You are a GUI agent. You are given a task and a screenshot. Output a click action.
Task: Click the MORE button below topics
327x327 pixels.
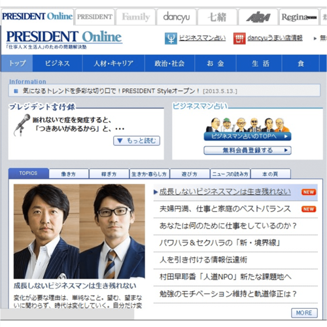(304, 313)
